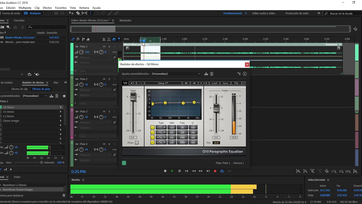Click the Load button in Q10
The width and height of the screenshot is (362, 204).
coord(214,83)
